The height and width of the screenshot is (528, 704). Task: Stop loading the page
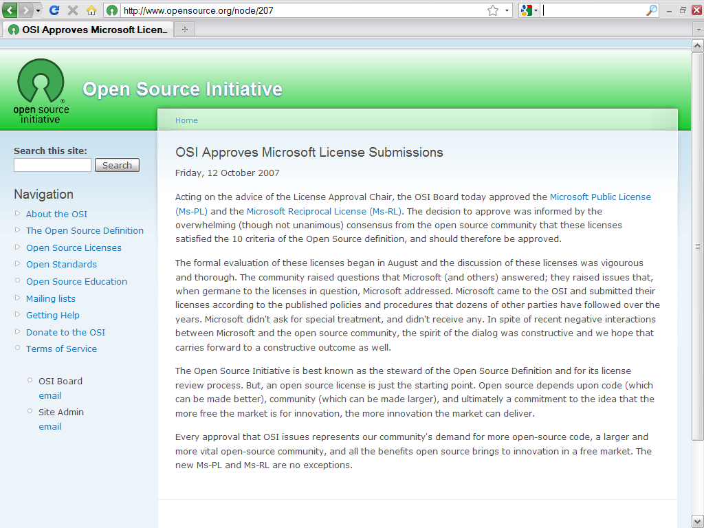click(71, 10)
